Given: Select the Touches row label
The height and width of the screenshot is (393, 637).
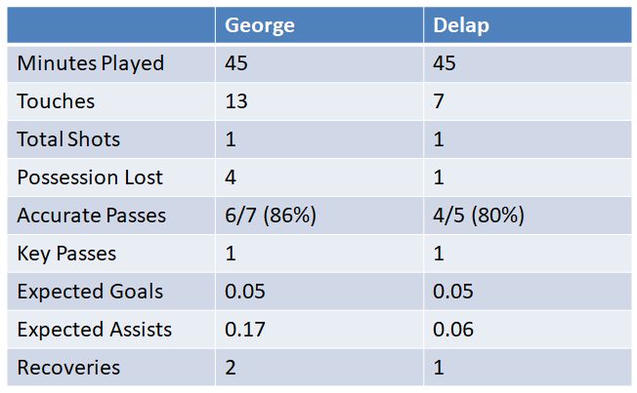Looking at the screenshot, I should click(56, 101).
